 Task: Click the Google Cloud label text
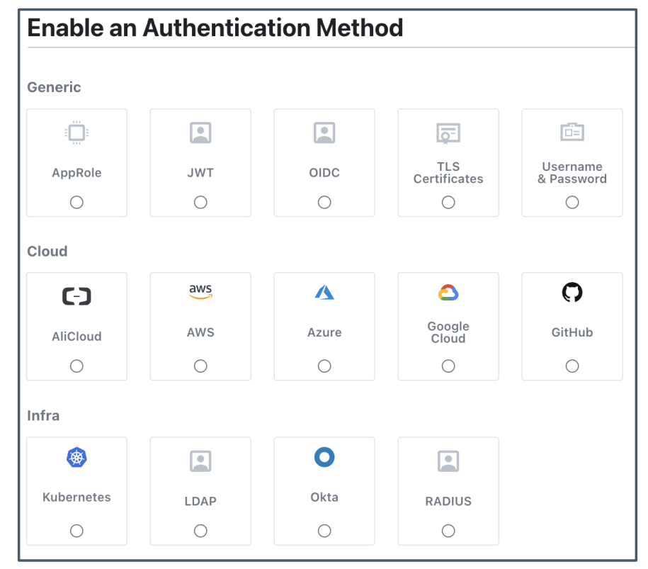click(448, 332)
